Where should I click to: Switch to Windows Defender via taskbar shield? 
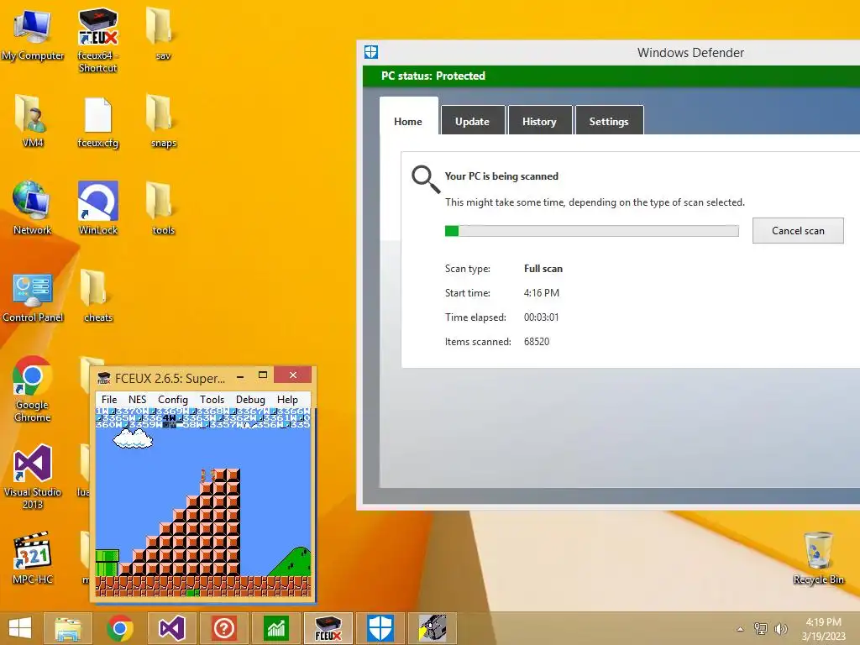(380, 628)
